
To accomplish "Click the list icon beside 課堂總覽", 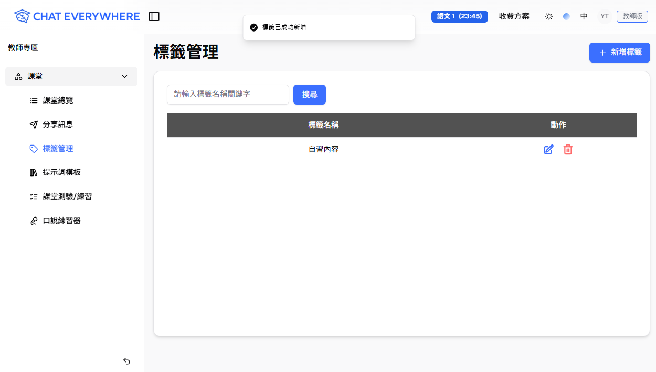I will click(34, 100).
